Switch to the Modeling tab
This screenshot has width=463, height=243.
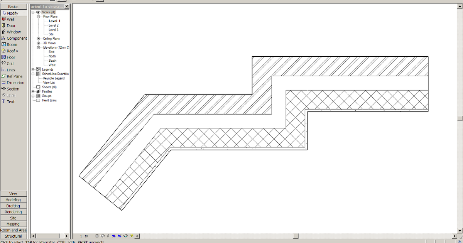[x=14, y=199]
